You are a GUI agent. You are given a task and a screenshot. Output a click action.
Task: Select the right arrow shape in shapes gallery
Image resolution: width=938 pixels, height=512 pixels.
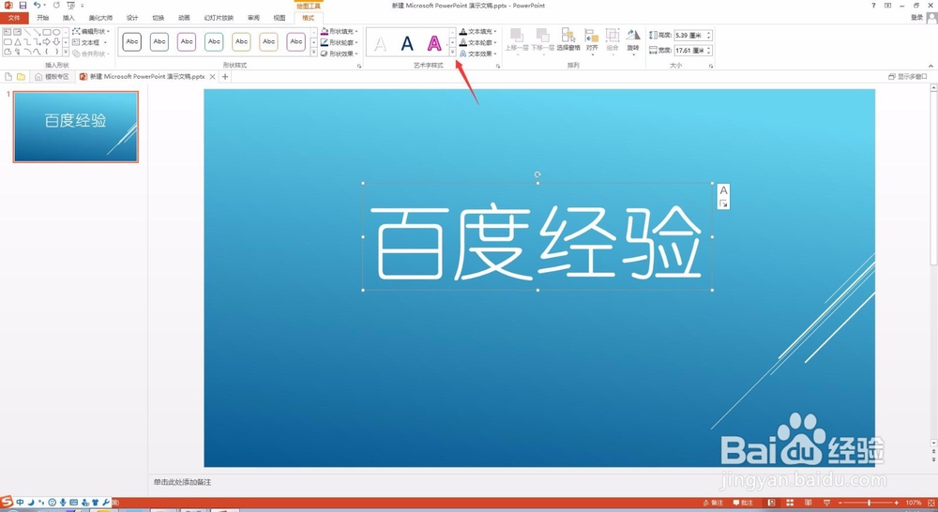coord(47,42)
